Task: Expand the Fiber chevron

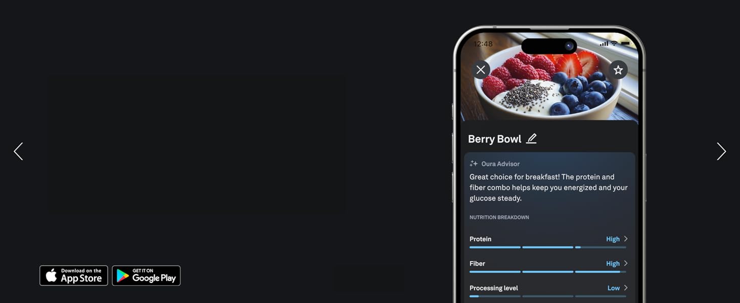Action: click(626, 263)
